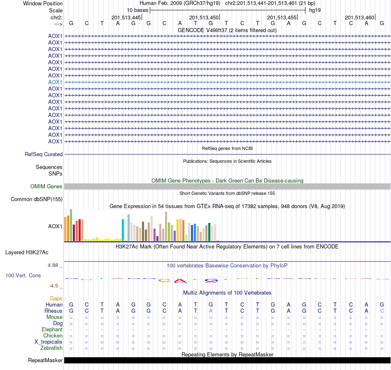
Task: Click the 201,513,450 ruler position marker
Action: [x=204, y=17]
